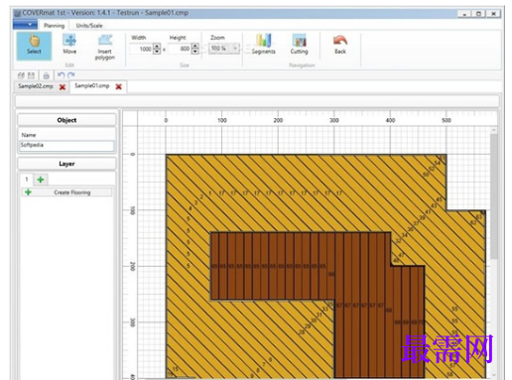Screen dimensions: 512x380
Task: Go to the Cutting view
Action: (x=299, y=44)
